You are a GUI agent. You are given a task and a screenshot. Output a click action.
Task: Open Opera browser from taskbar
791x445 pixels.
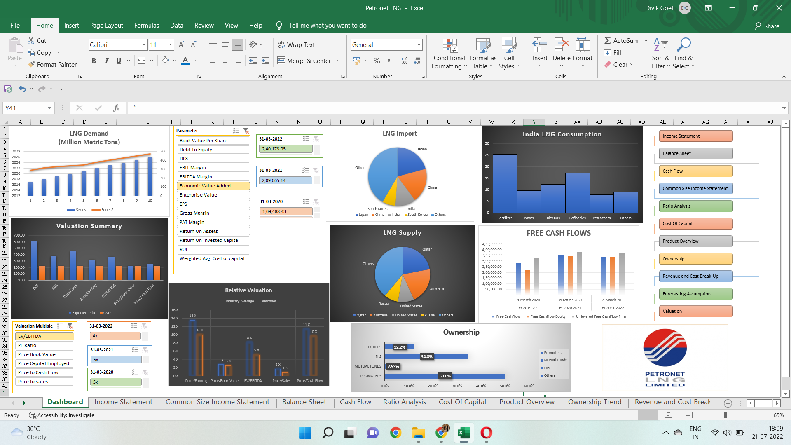tap(487, 433)
